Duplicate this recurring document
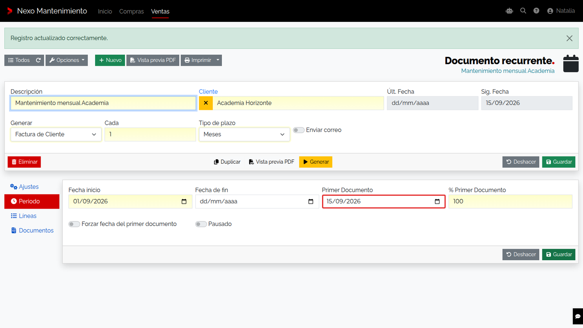Image resolution: width=583 pixels, height=328 pixels. click(x=227, y=162)
